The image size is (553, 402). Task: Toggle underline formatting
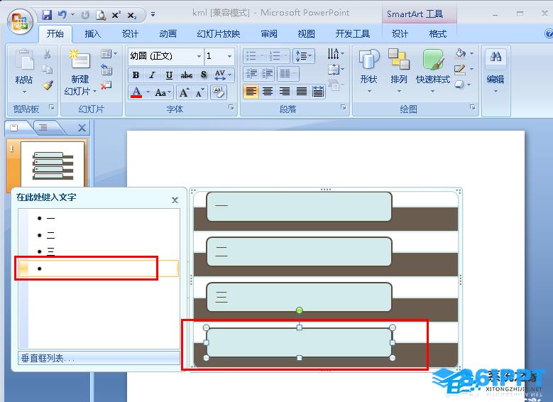(x=169, y=75)
